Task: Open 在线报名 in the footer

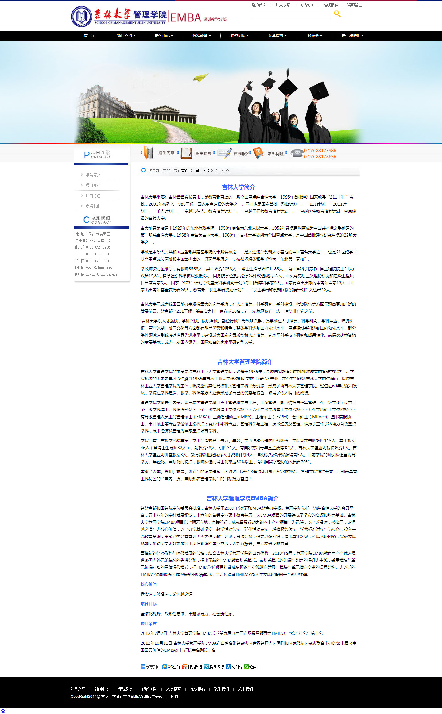Action: 197,689
